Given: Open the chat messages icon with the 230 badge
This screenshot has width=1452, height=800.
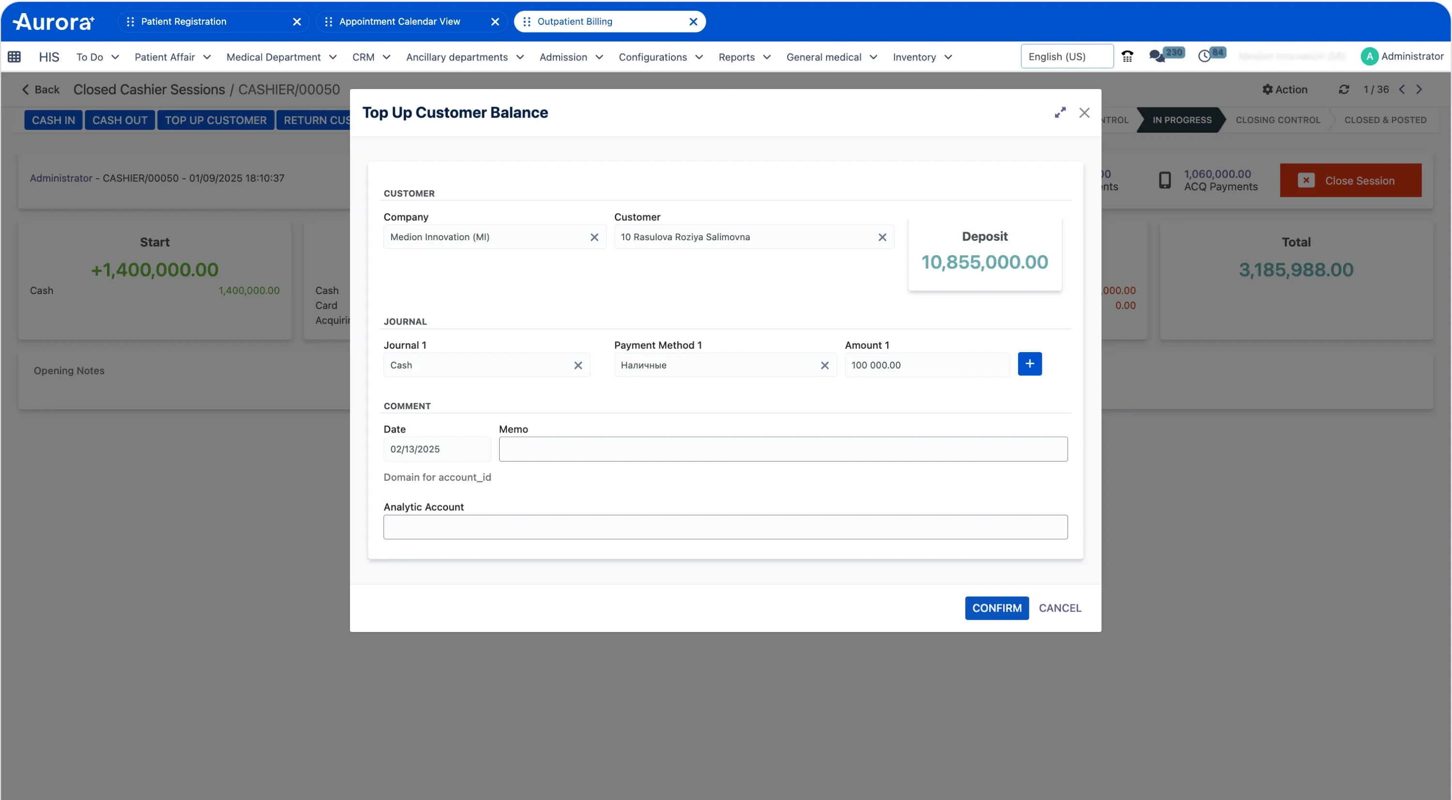Looking at the screenshot, I should [x=1157, y=56].
